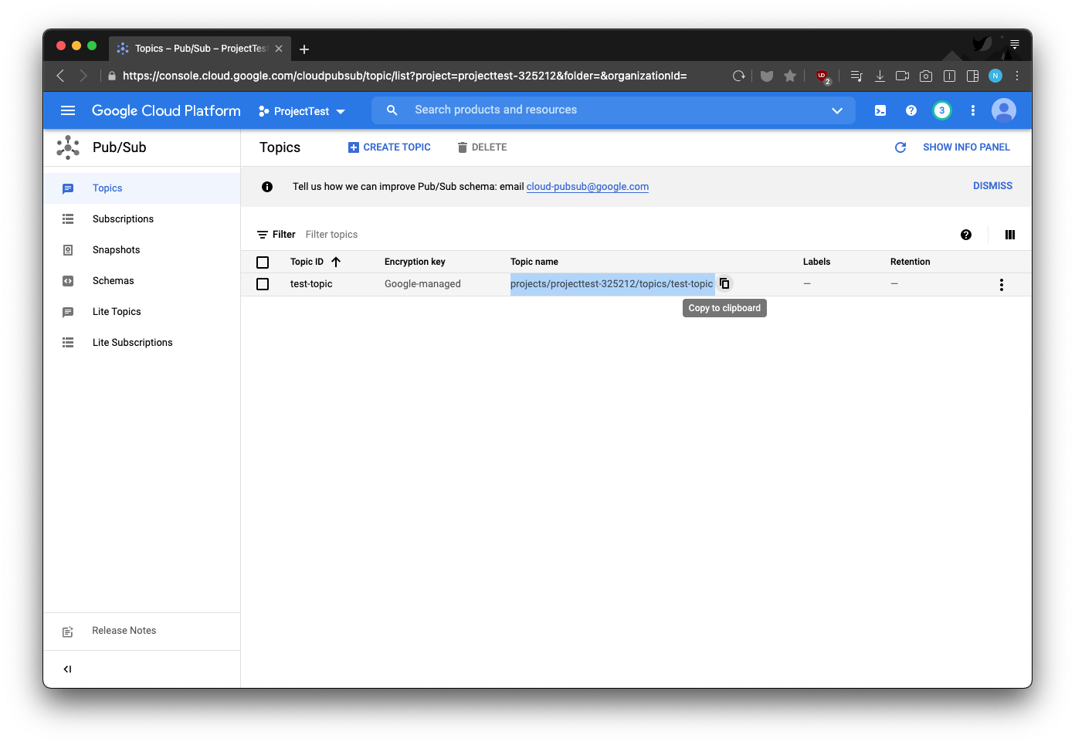Open Schemas in the sidebar
The width and height of the screenshot is (1075, 745).
coord(142,281)
